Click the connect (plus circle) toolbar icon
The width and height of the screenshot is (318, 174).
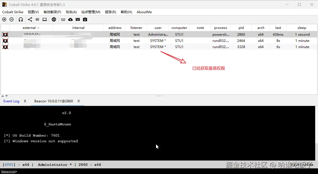pos(4,19)
